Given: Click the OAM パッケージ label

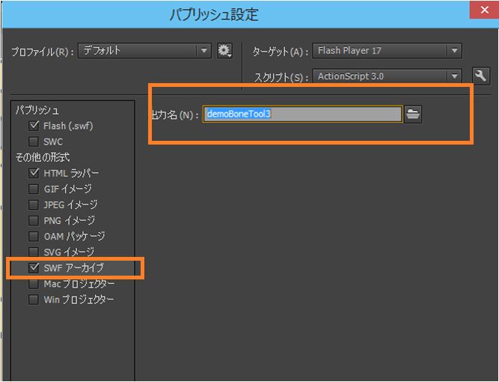Looking at the screenshot, I should coord(75,237).
